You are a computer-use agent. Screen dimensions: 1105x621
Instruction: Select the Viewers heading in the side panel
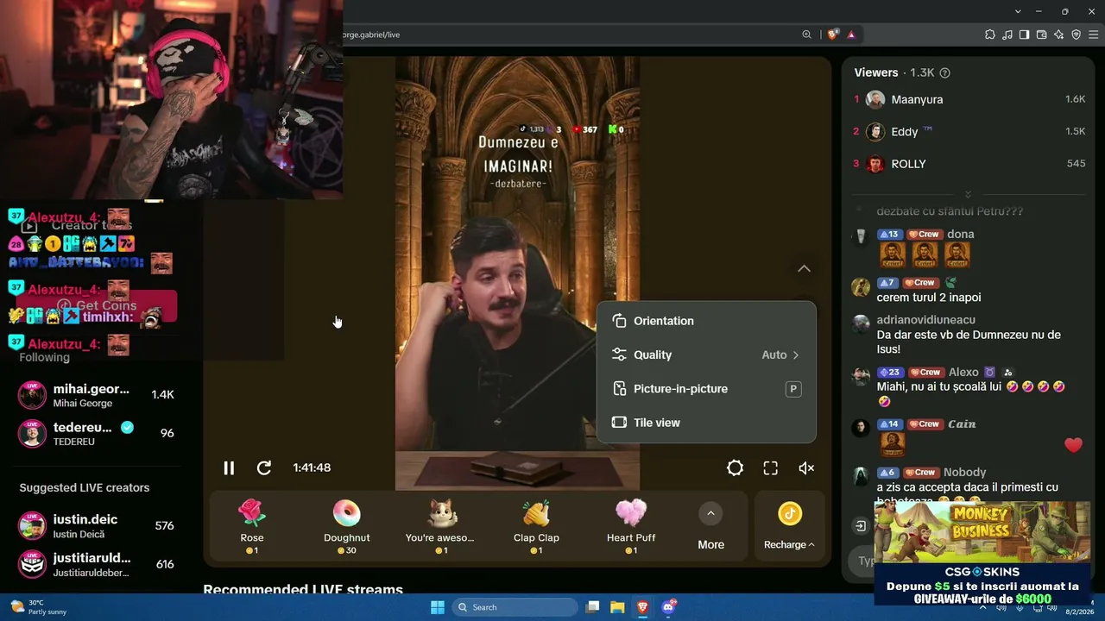tap(876, 72)
